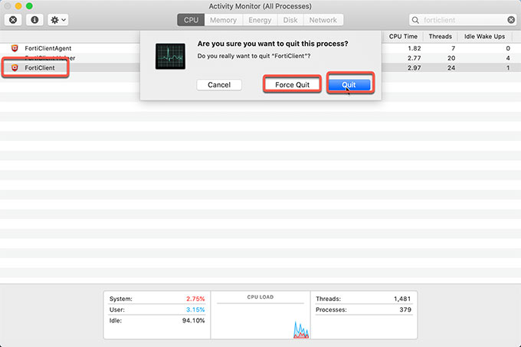Click the FortiClientAgent shield icon

click(15, 48)
